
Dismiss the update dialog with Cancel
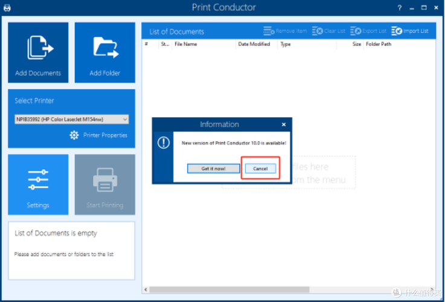pos(260,169)
